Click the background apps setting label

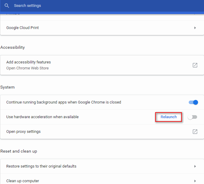pyautogui.click(x=64, y=102)
